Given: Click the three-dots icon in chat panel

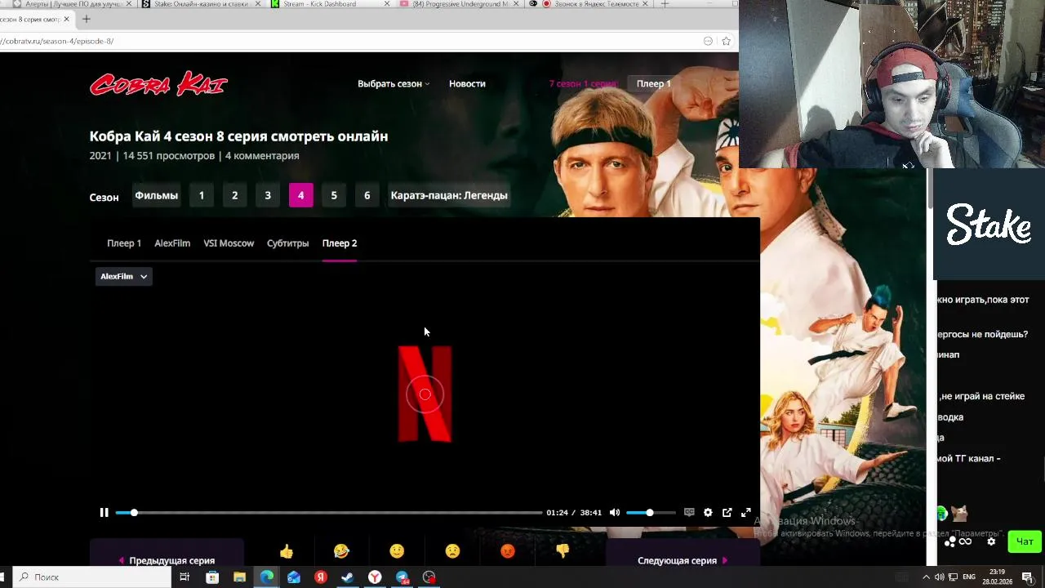Looking at the screenshot, I should point(950,541).
